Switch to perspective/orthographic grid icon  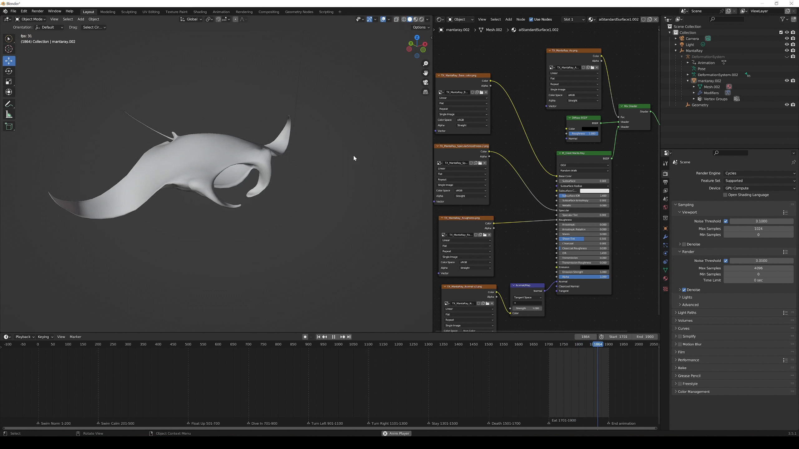point(425,92)
